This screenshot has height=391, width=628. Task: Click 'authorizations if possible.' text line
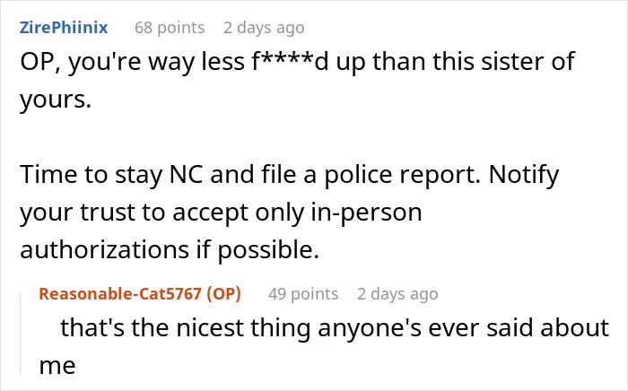click(x=170, y=250)
